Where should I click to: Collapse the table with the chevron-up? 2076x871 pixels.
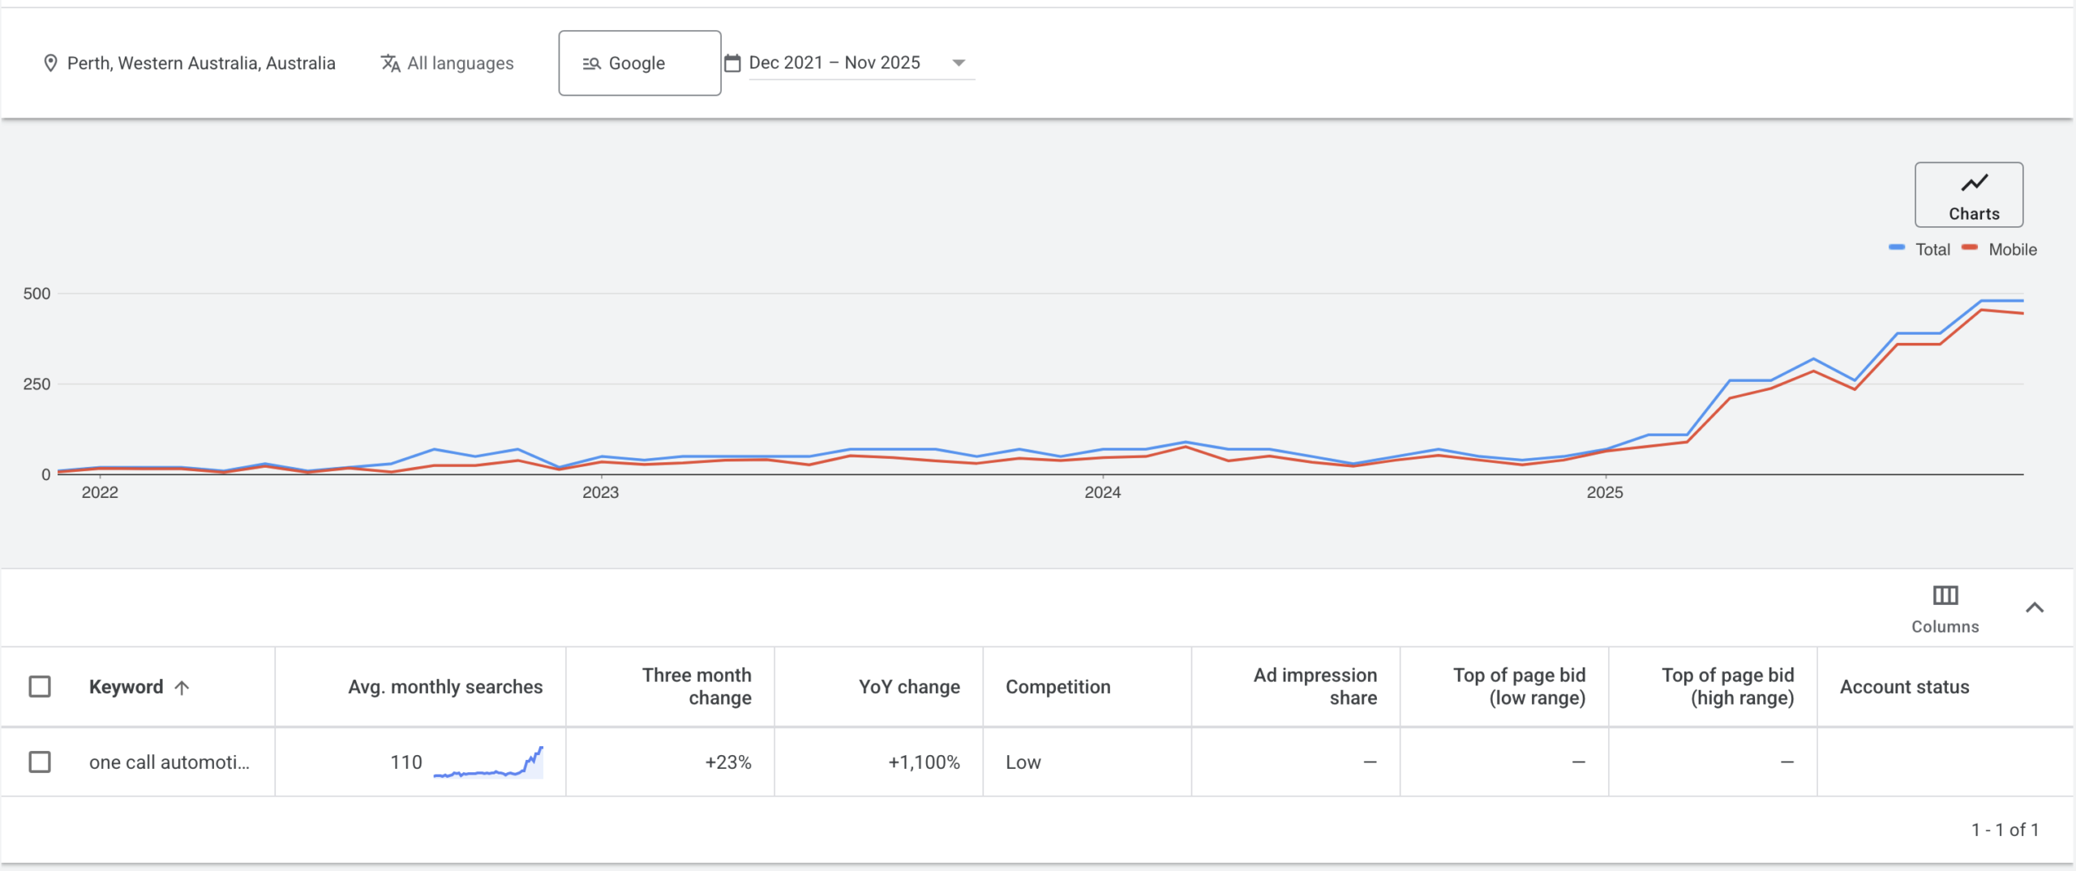click(x=2034, y=607)
